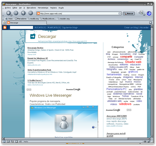
Task: Open the Herramientas menu
Action: 43,8
